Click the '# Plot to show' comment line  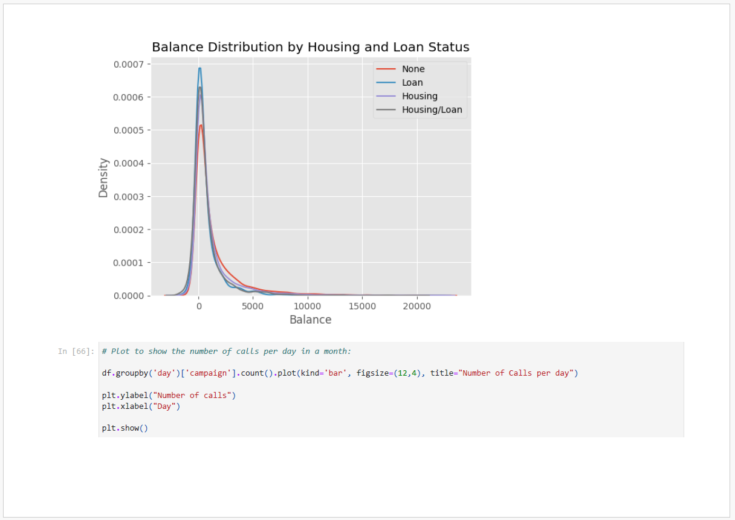click(226, 351)
